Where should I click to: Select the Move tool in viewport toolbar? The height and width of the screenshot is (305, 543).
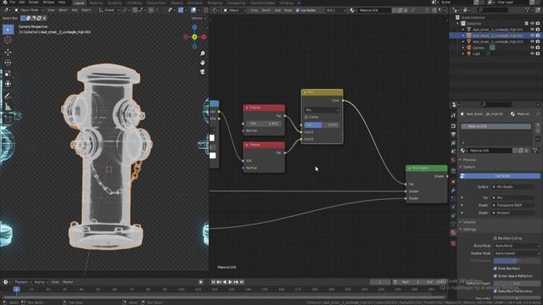8,53
